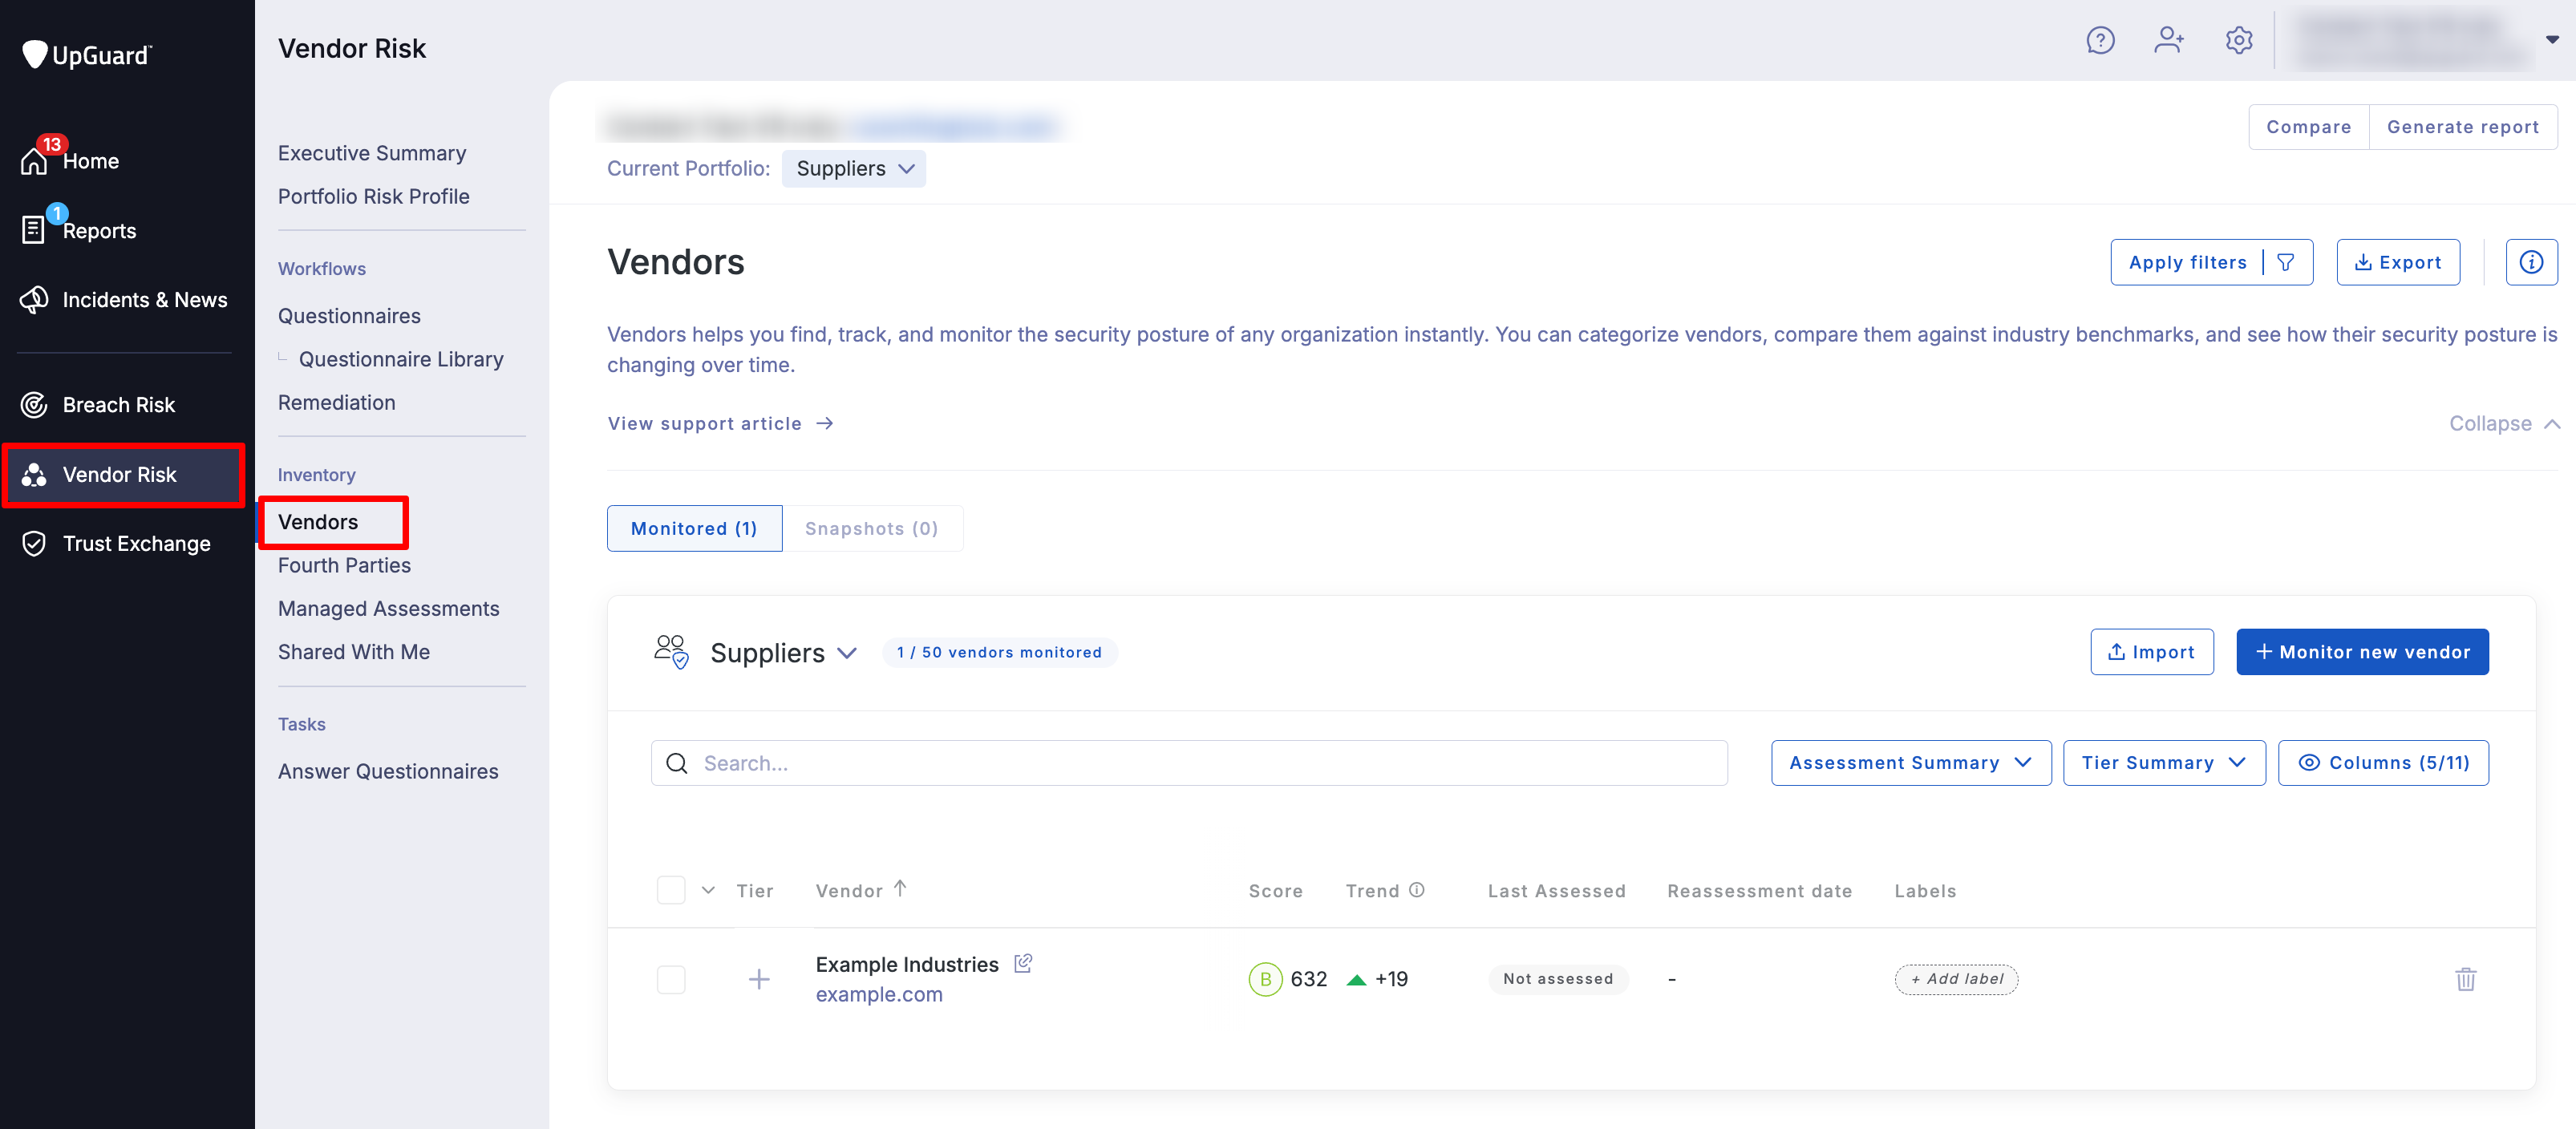Click Last Assessed column header
2576x1129 pixels.
[1555, 890]
